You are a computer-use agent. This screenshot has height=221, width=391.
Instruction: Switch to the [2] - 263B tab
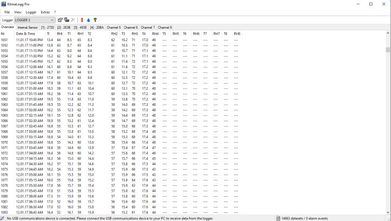click(x=64, y=27)
